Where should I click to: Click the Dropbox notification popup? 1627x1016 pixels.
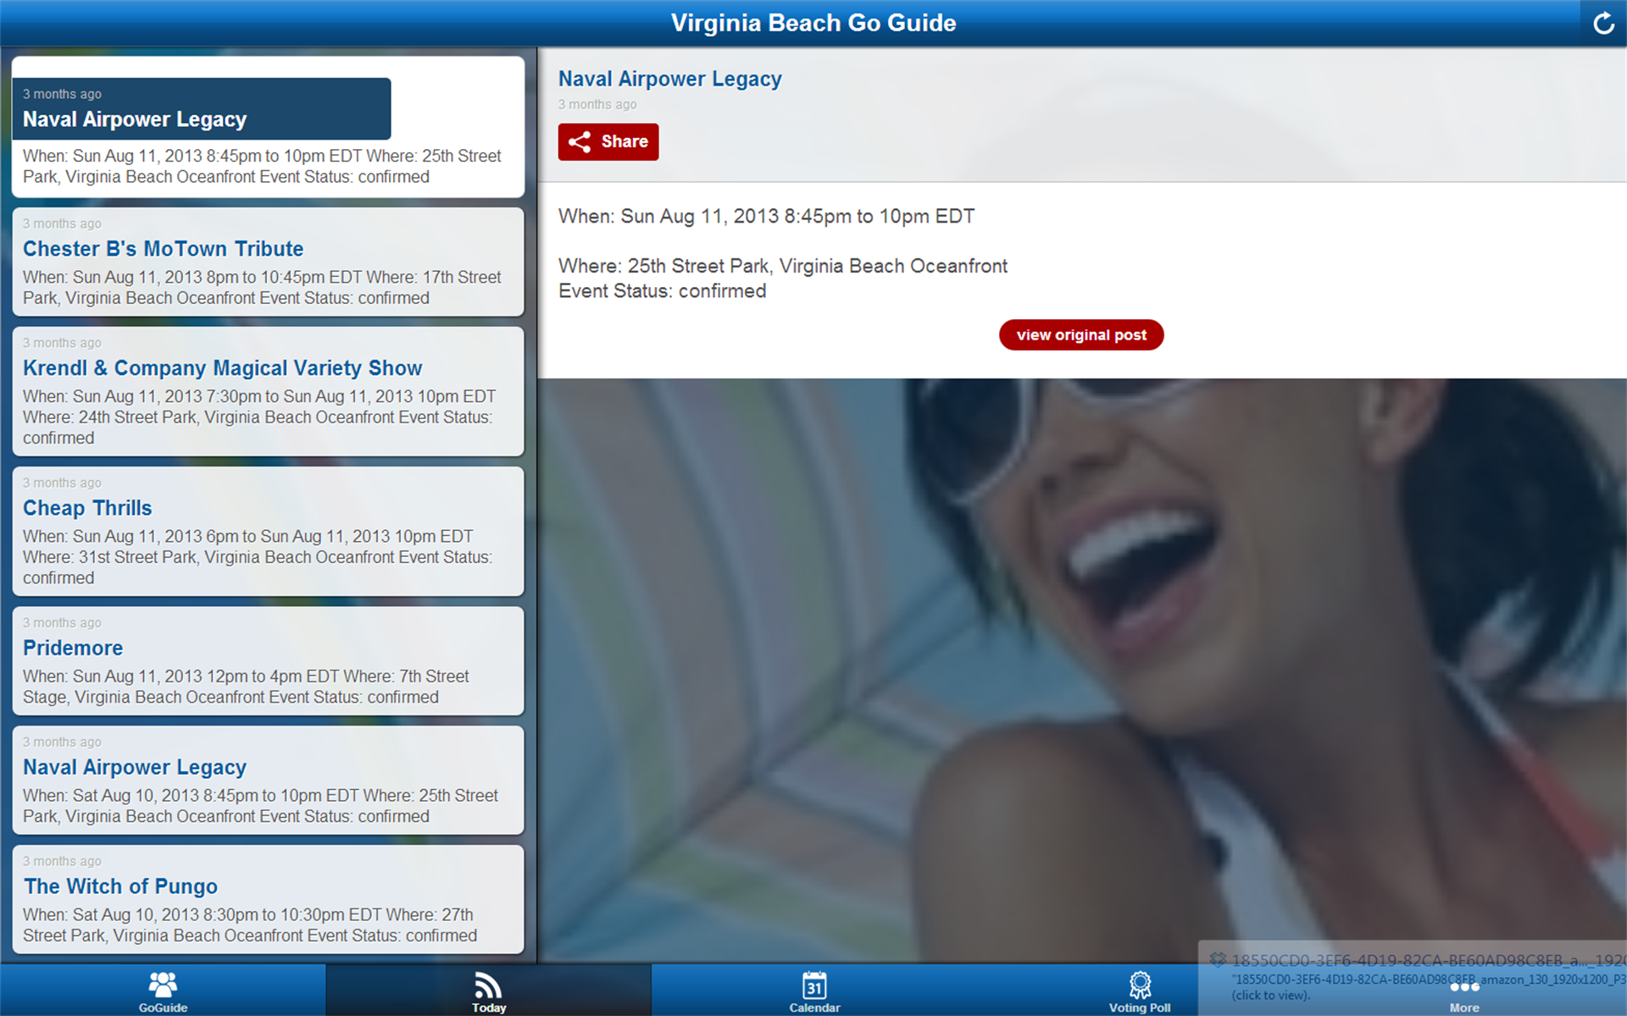(x=1413, y=978)
